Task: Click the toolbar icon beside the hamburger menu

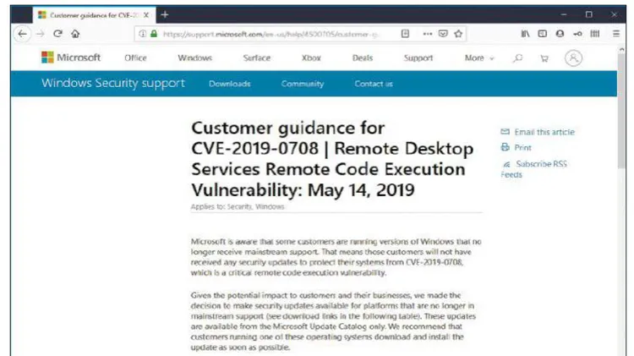Action: coord(595,34)
